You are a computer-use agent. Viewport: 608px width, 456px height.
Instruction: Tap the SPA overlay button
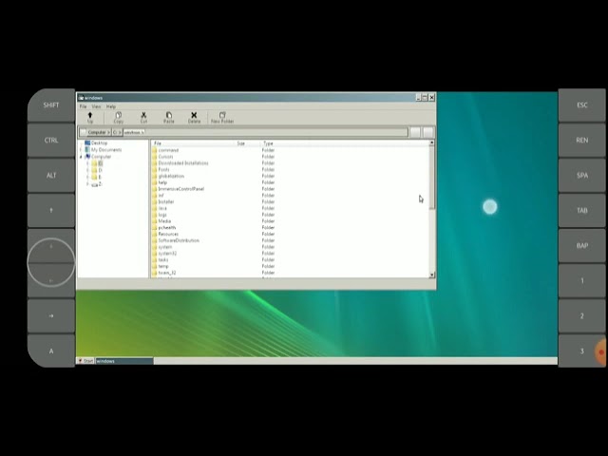point(581,175)
